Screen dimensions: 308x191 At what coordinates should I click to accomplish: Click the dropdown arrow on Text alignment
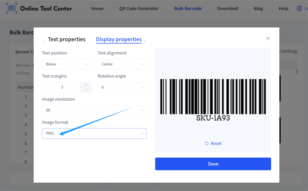pyautogui.click(x=142, y=64)
